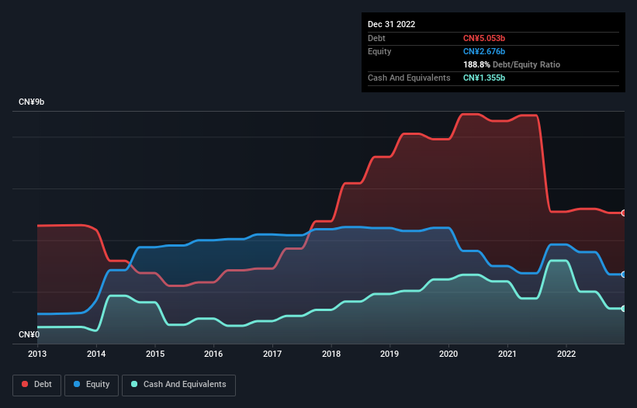Viewport: 637px width, 408px height.
Task: Click the CN¥9b y-axis label
Action: pyautogui.click(x=31, y=102)
